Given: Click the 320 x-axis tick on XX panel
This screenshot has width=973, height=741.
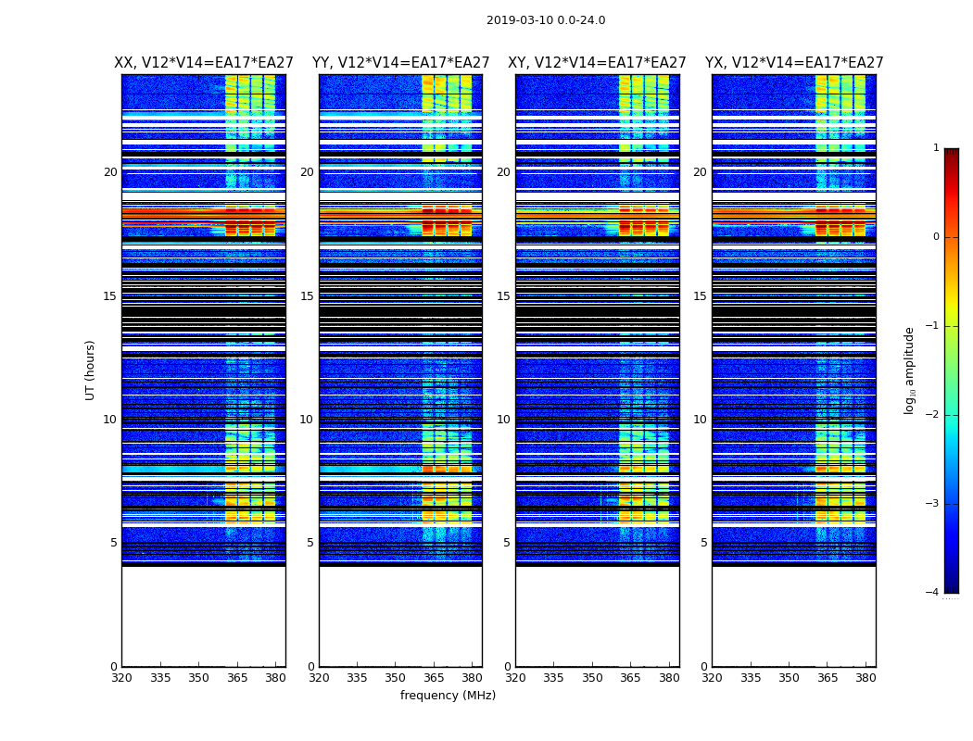Looking at the screenshot, I should [x=122, y=677].
